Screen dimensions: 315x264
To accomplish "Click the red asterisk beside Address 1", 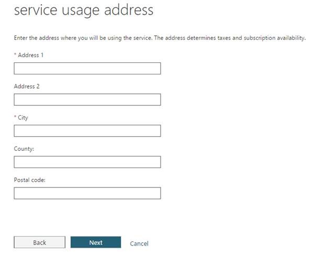I will (x=15, y=54).
